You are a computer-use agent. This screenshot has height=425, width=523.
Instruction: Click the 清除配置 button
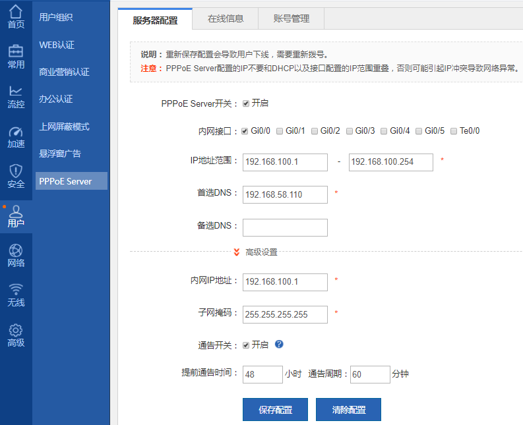(348, 409)
